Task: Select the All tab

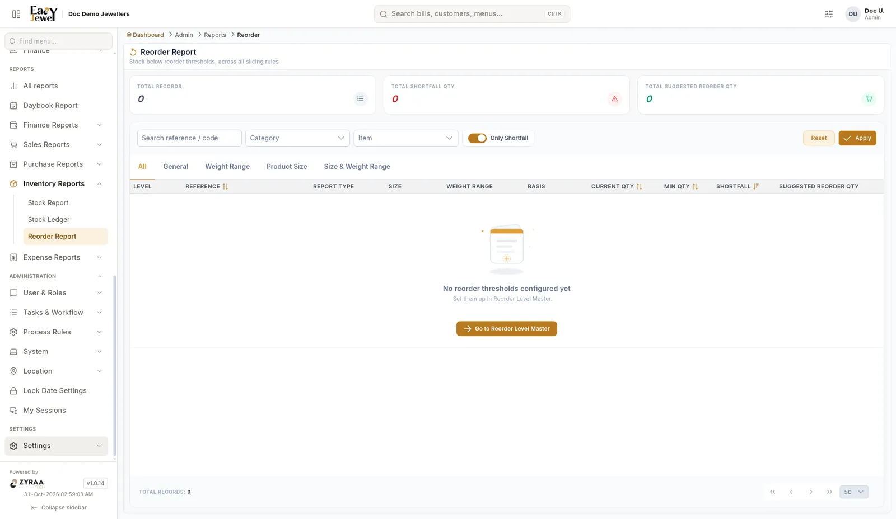Action: (x=142, y=167)
